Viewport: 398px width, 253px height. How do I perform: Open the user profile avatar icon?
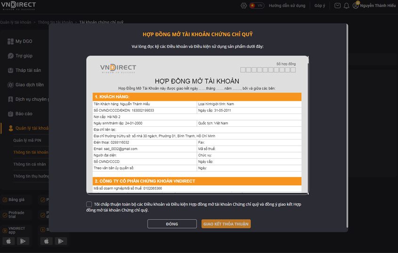coord(356,5)
